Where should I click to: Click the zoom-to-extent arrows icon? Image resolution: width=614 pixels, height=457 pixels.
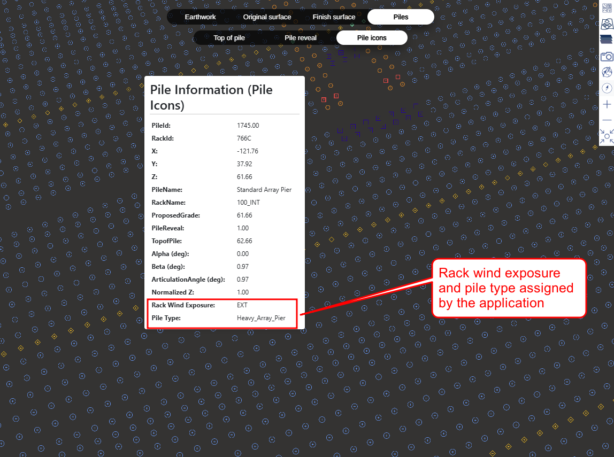point(607,136)
